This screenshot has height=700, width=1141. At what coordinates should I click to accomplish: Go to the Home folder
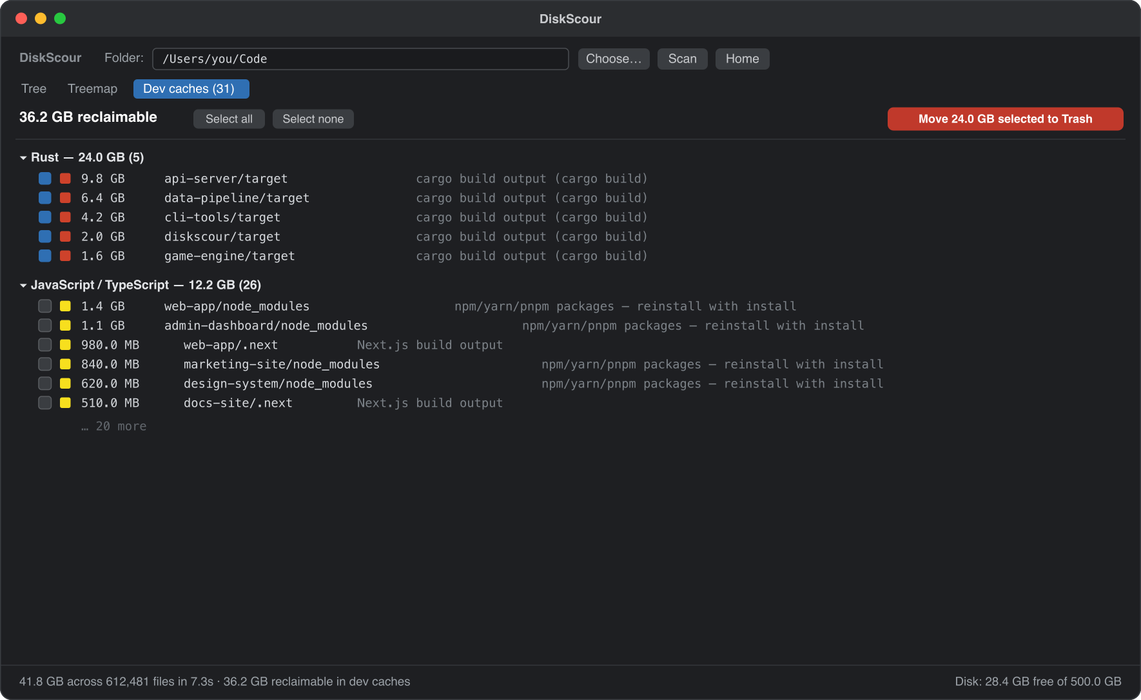742,59
